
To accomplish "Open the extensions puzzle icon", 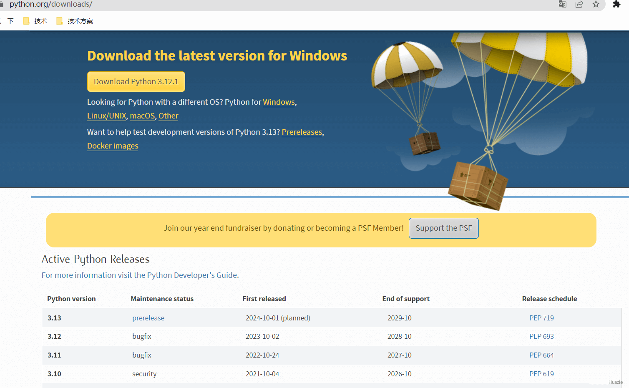I will coord(616,4).
